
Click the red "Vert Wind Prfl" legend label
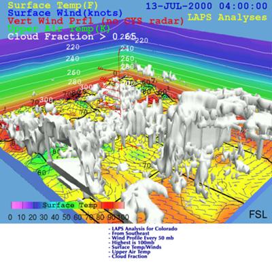pyautogui.click(x=50, y=21)
